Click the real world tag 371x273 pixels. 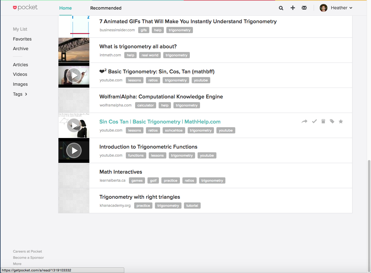[150, 55]
